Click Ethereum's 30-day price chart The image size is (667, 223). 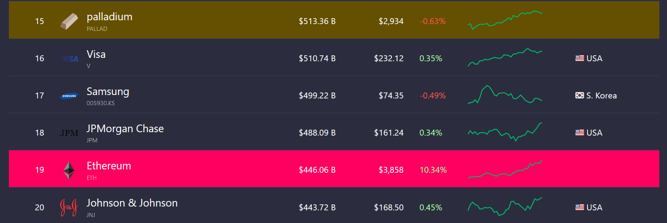pos(505,170)
